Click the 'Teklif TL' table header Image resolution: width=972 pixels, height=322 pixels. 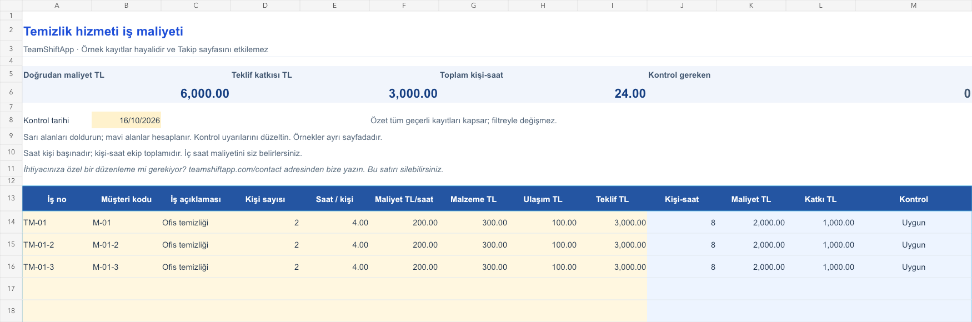[x=612, y=199]
